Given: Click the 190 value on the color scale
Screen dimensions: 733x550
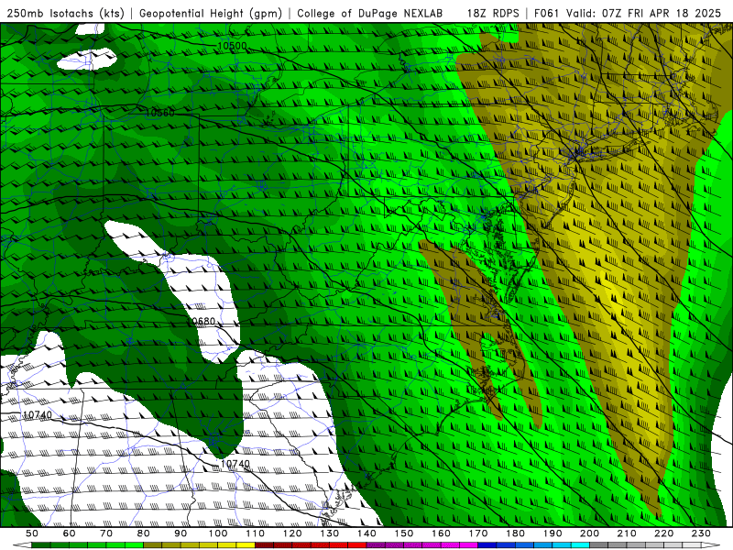Looking at the screenshot, I should 552,533.
